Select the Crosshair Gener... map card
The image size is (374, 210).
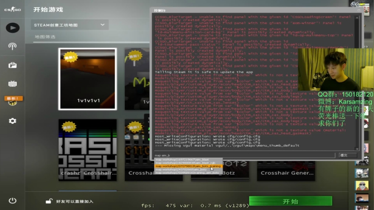(286, 171)
